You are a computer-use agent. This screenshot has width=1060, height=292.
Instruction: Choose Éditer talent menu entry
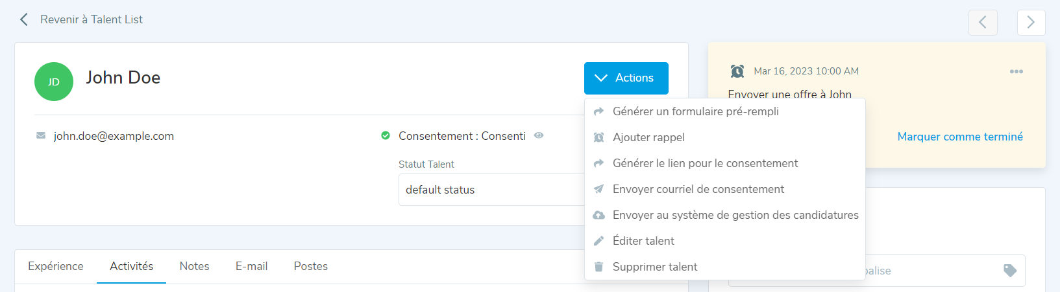pyautogui.click(x=643, y=241)
